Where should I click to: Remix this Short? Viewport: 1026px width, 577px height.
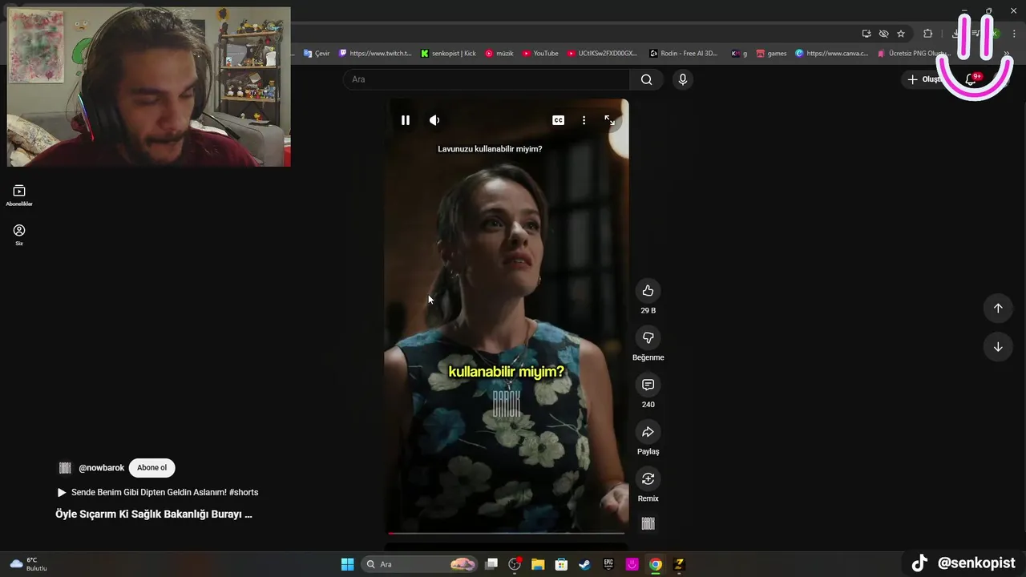648,478
